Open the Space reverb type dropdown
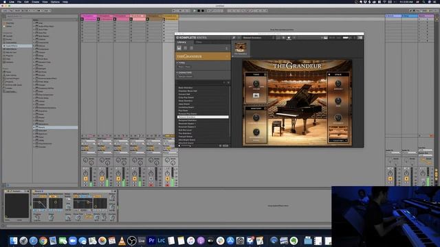This screenshot has width=440, height=247. coord(338,141)
